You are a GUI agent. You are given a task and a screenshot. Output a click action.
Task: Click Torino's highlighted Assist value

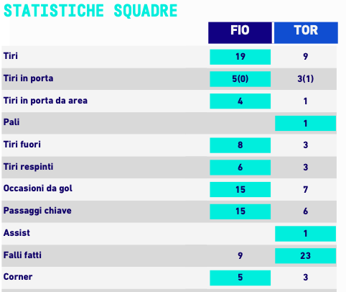(x=306, y=234)
